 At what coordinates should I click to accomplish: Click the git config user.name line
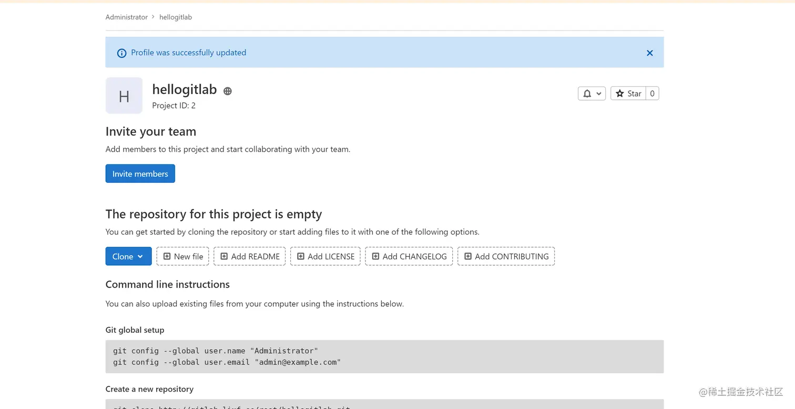click(216, 351)
